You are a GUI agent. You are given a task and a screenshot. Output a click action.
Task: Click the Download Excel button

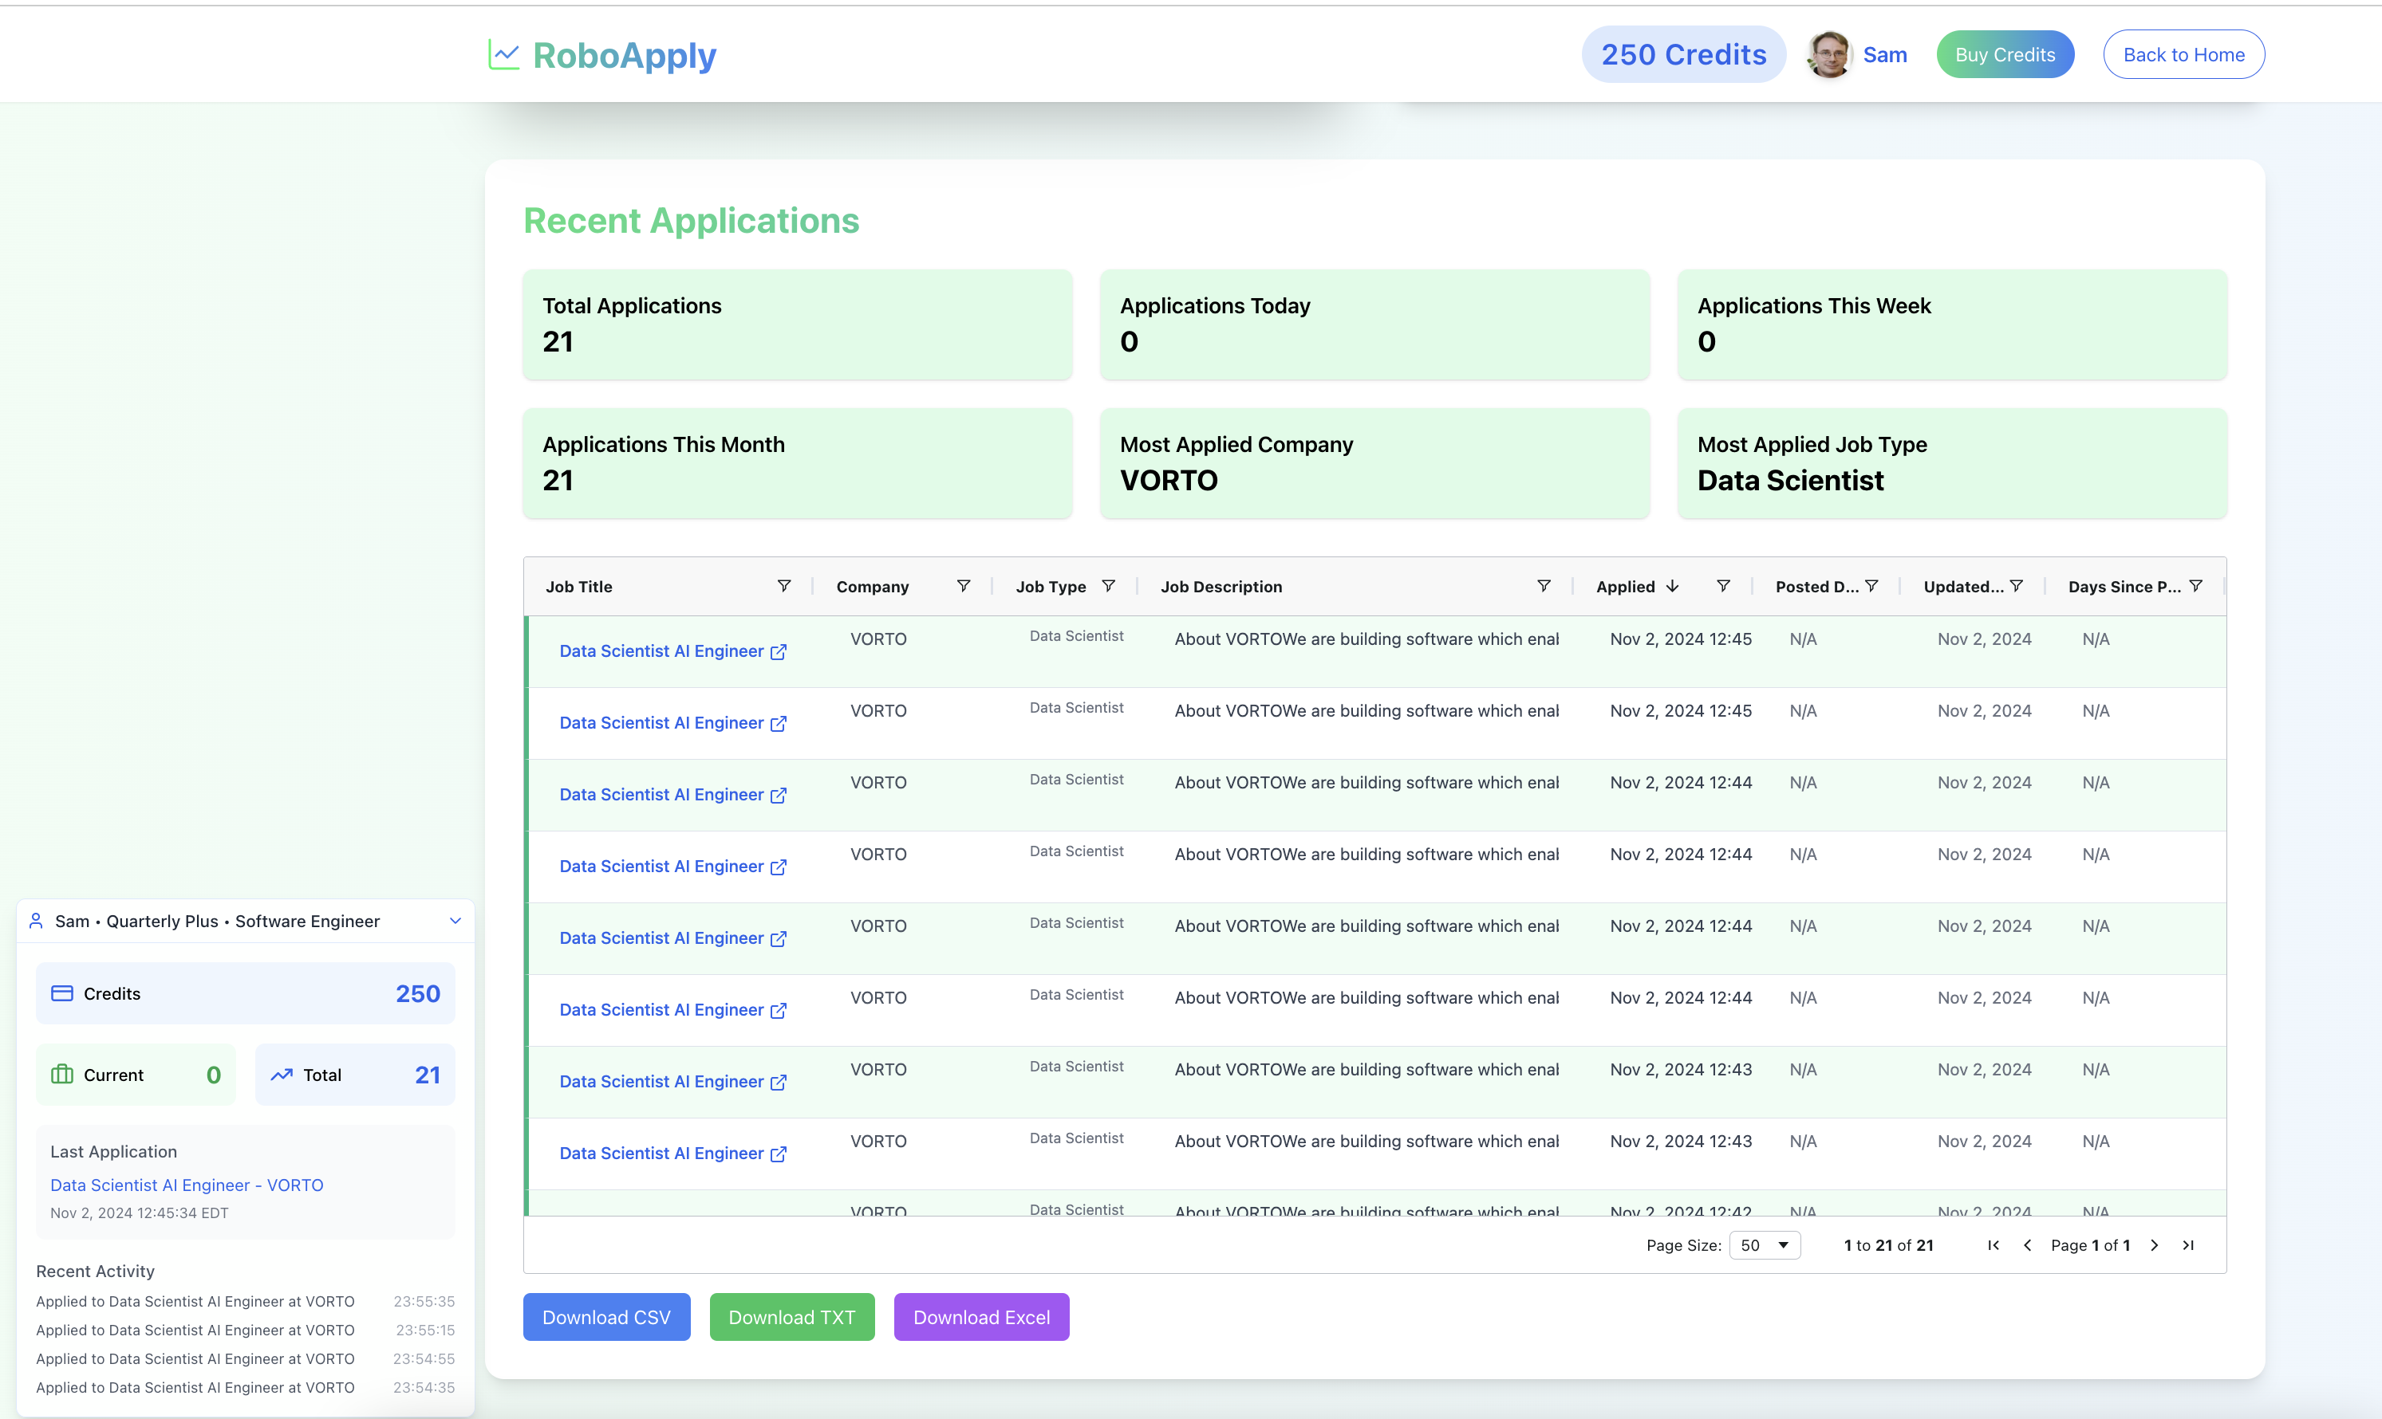click(x=981, y=1317)
